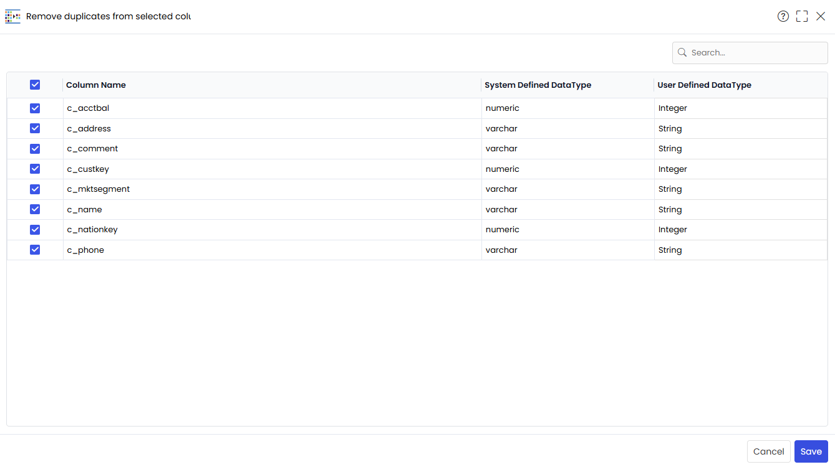
Task: Click the Remove duplicates app icon
Action: (x=12, y=16)
